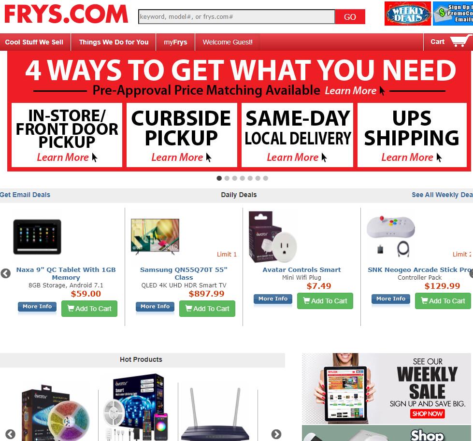Open the myFrys menu
Screen dimensions: 473x441
click(x=175, y=42)
